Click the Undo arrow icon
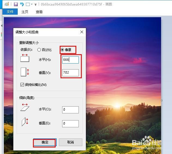Viewport: 172px width, 154px height. pos(22,4)
